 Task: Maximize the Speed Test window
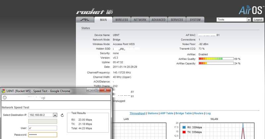[96, 90]
